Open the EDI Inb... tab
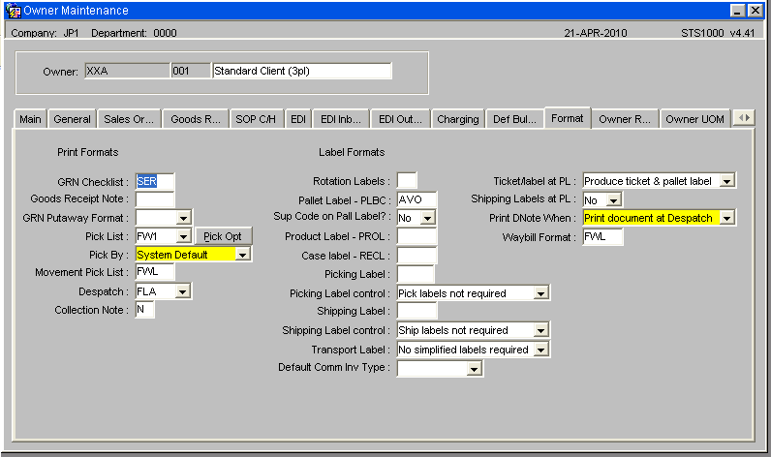Viewport: 771px width, 457px height. tap(341, 119)
